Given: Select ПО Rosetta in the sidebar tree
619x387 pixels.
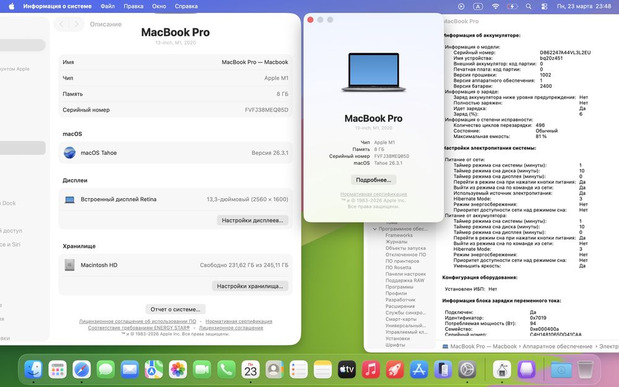Looking at the screenshot, I should [x=398, y=267].
